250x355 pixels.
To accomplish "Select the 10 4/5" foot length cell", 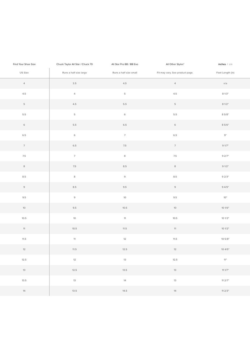I will 225,250.
